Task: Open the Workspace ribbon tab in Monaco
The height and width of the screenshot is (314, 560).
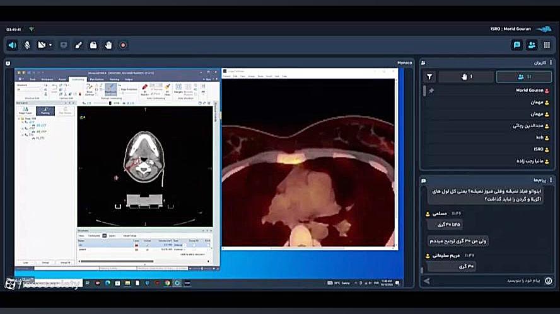Action: [47, 79]
